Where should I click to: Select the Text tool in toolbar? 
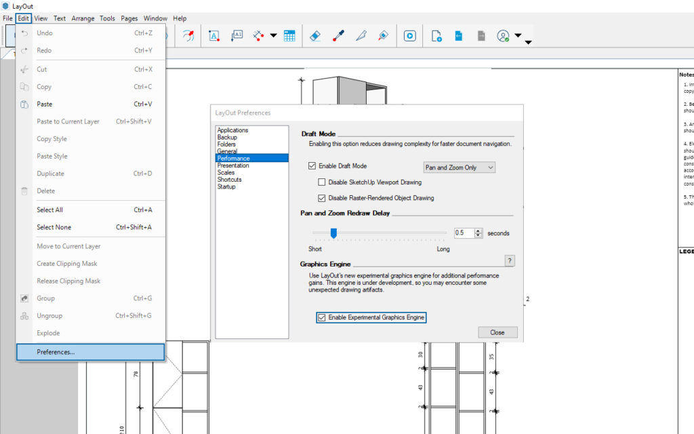pyautogui.click(x=214, y=36)
